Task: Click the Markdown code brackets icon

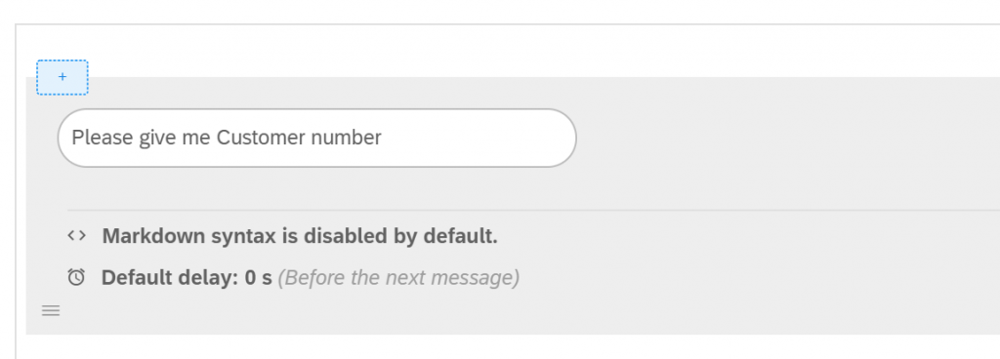Action: (76, 235)
